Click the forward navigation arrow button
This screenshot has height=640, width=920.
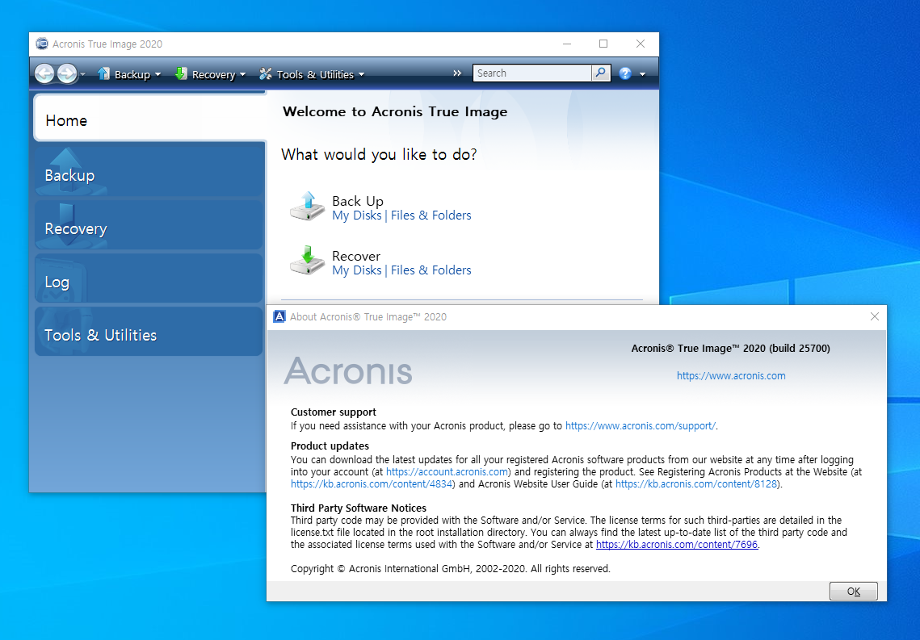(67, 74)
